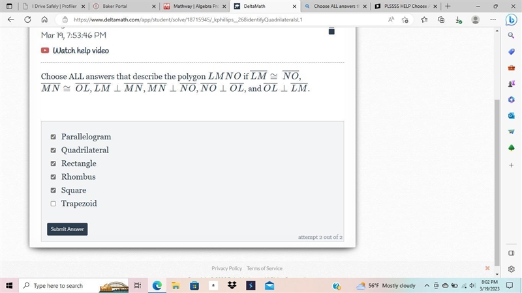Screen dimensions: 522x293
Task: Open the notification center icon
Action: click(x=510, y=286)
